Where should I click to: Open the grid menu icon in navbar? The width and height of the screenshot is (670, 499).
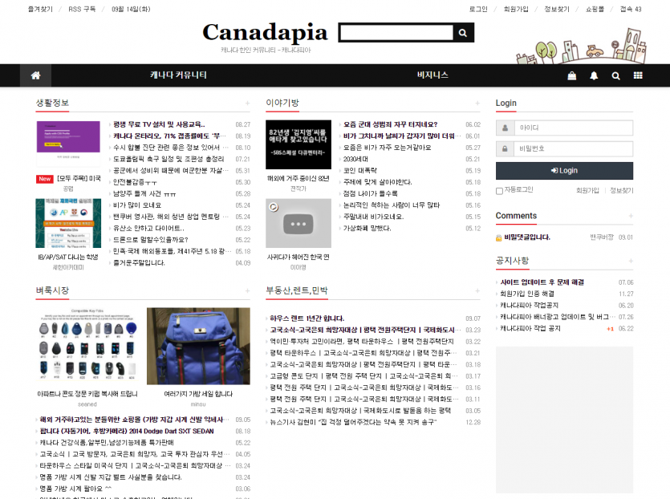(x=638, y=75)
